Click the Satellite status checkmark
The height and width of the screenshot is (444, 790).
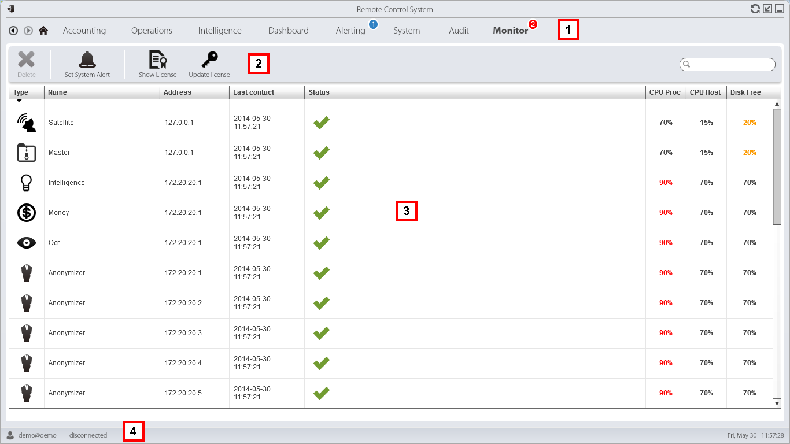point(322,123)
